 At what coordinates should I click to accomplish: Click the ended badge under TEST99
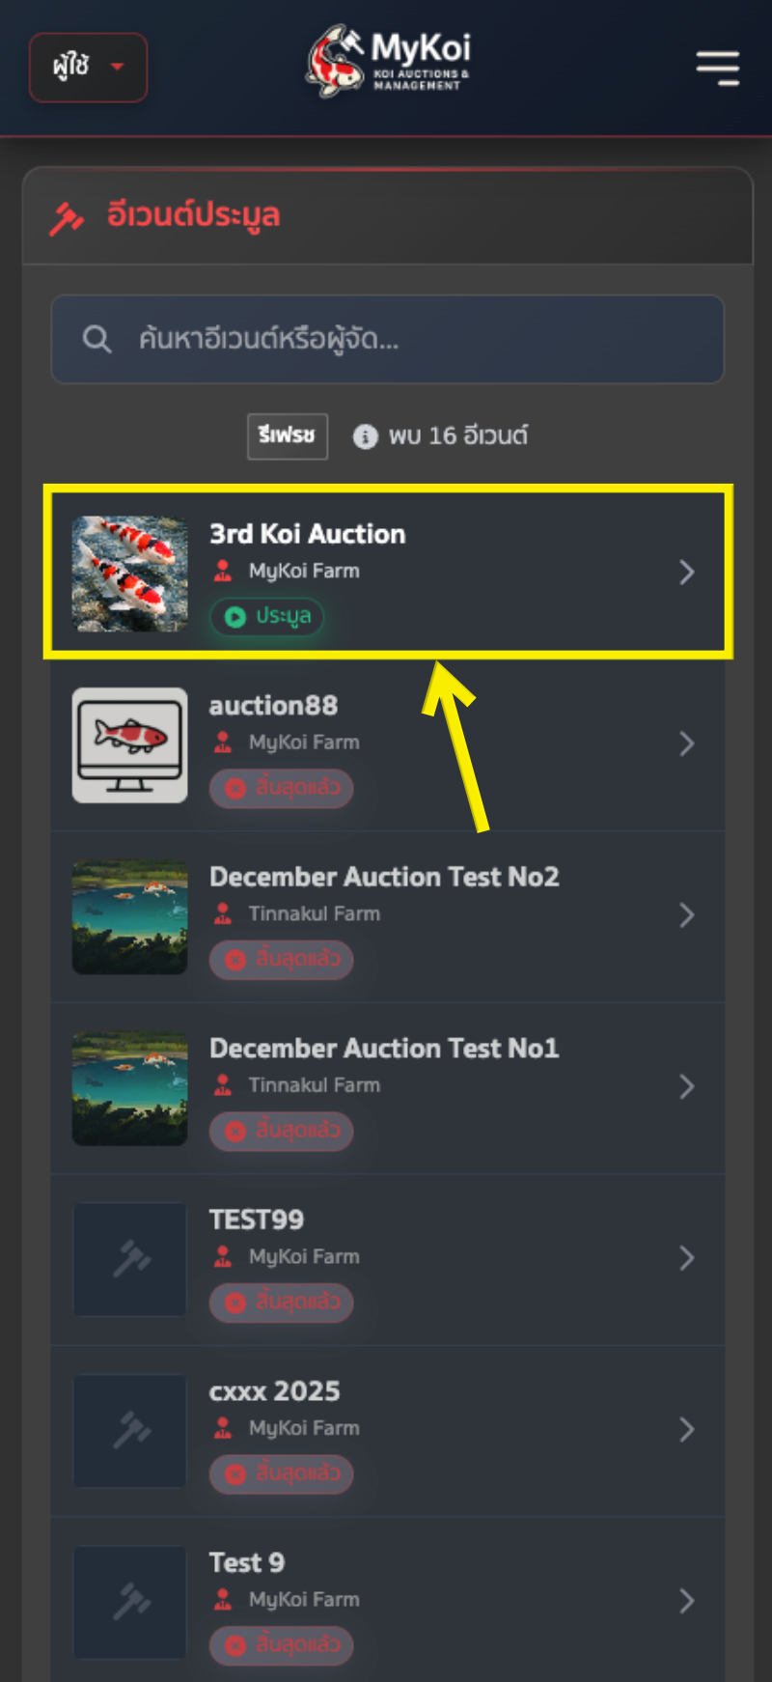282,1302
